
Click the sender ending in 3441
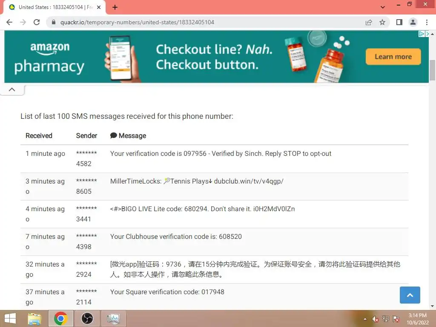tap(86, 214)
